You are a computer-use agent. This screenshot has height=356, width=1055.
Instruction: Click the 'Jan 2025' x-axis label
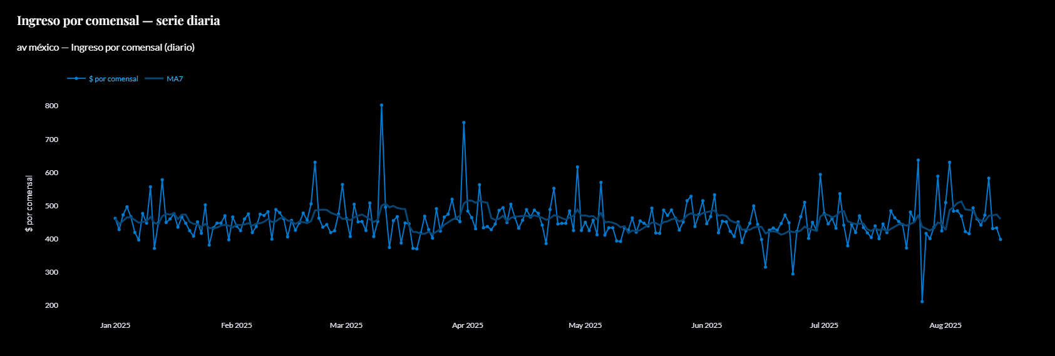click(115, 325)
